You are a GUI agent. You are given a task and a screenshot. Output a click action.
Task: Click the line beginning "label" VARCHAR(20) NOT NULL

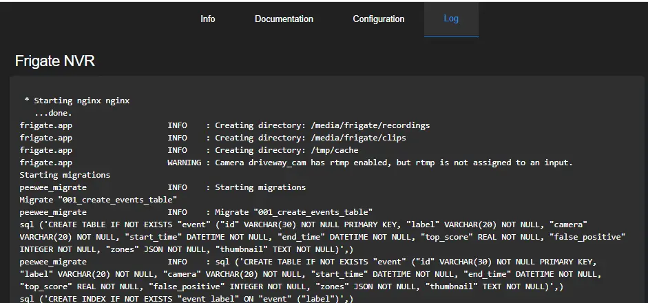311,274
